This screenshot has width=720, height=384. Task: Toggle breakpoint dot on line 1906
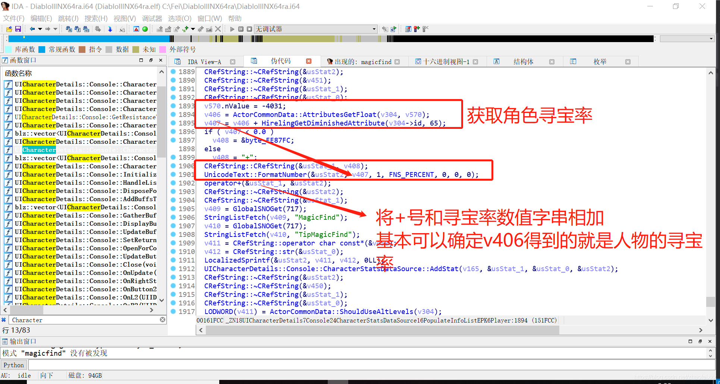(x=173, y=217)
